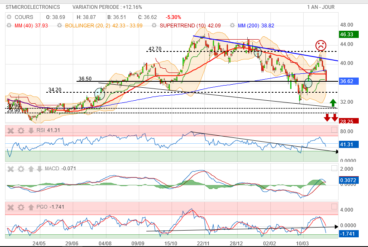368x247 pixels.
Task: Click the blue RSI 41.31 value tag
Action: coord(349,145)
